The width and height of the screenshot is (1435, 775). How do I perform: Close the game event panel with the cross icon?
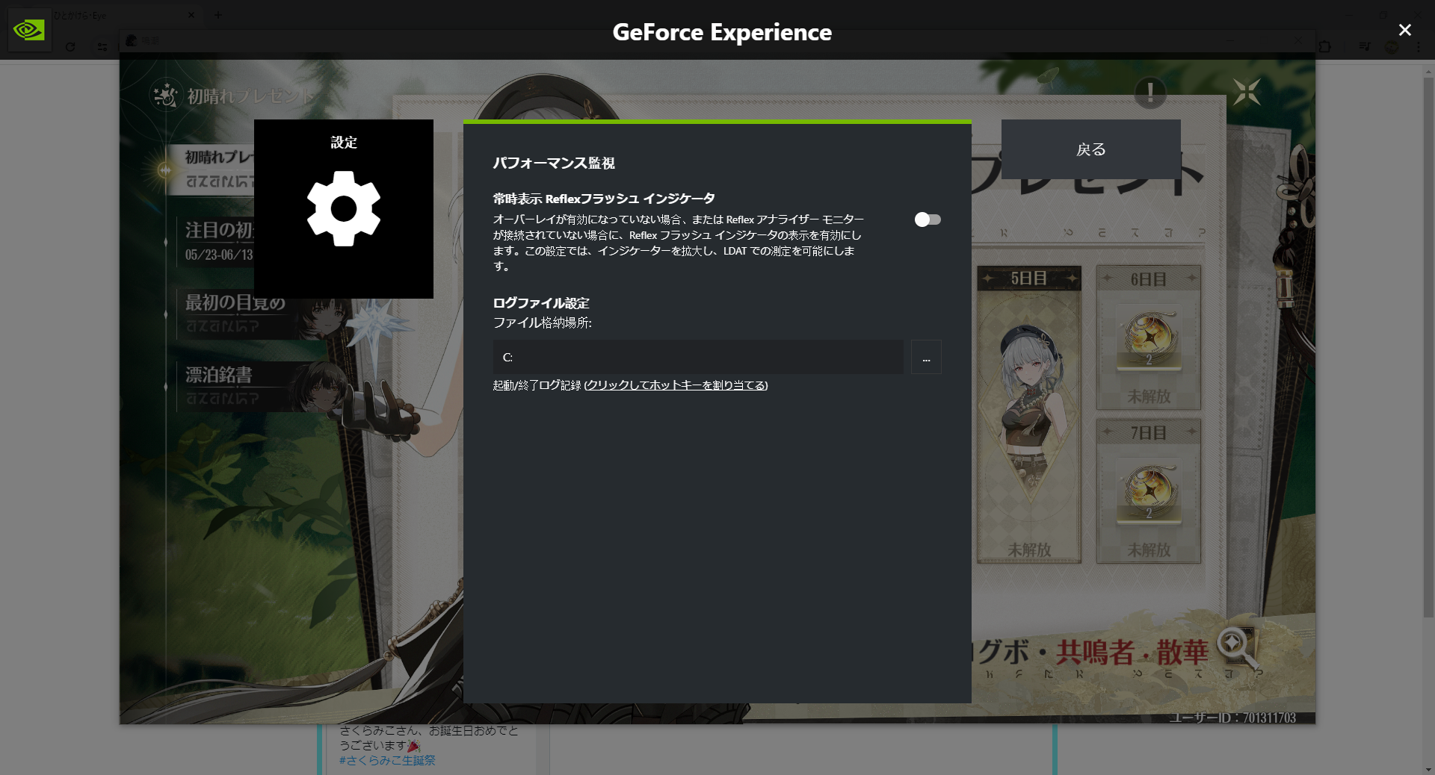click(x=1247, y=93)
